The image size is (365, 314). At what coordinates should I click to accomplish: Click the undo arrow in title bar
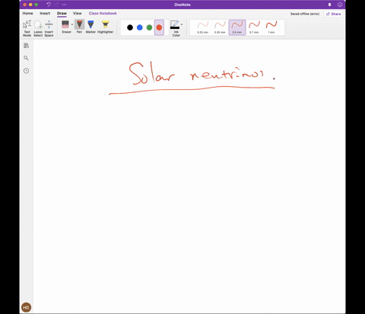pos(49,5)
